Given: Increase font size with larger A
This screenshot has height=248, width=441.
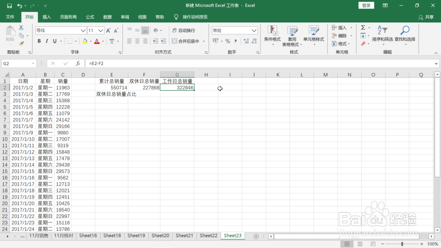Looking at the screenshot, I should (108, 30).
